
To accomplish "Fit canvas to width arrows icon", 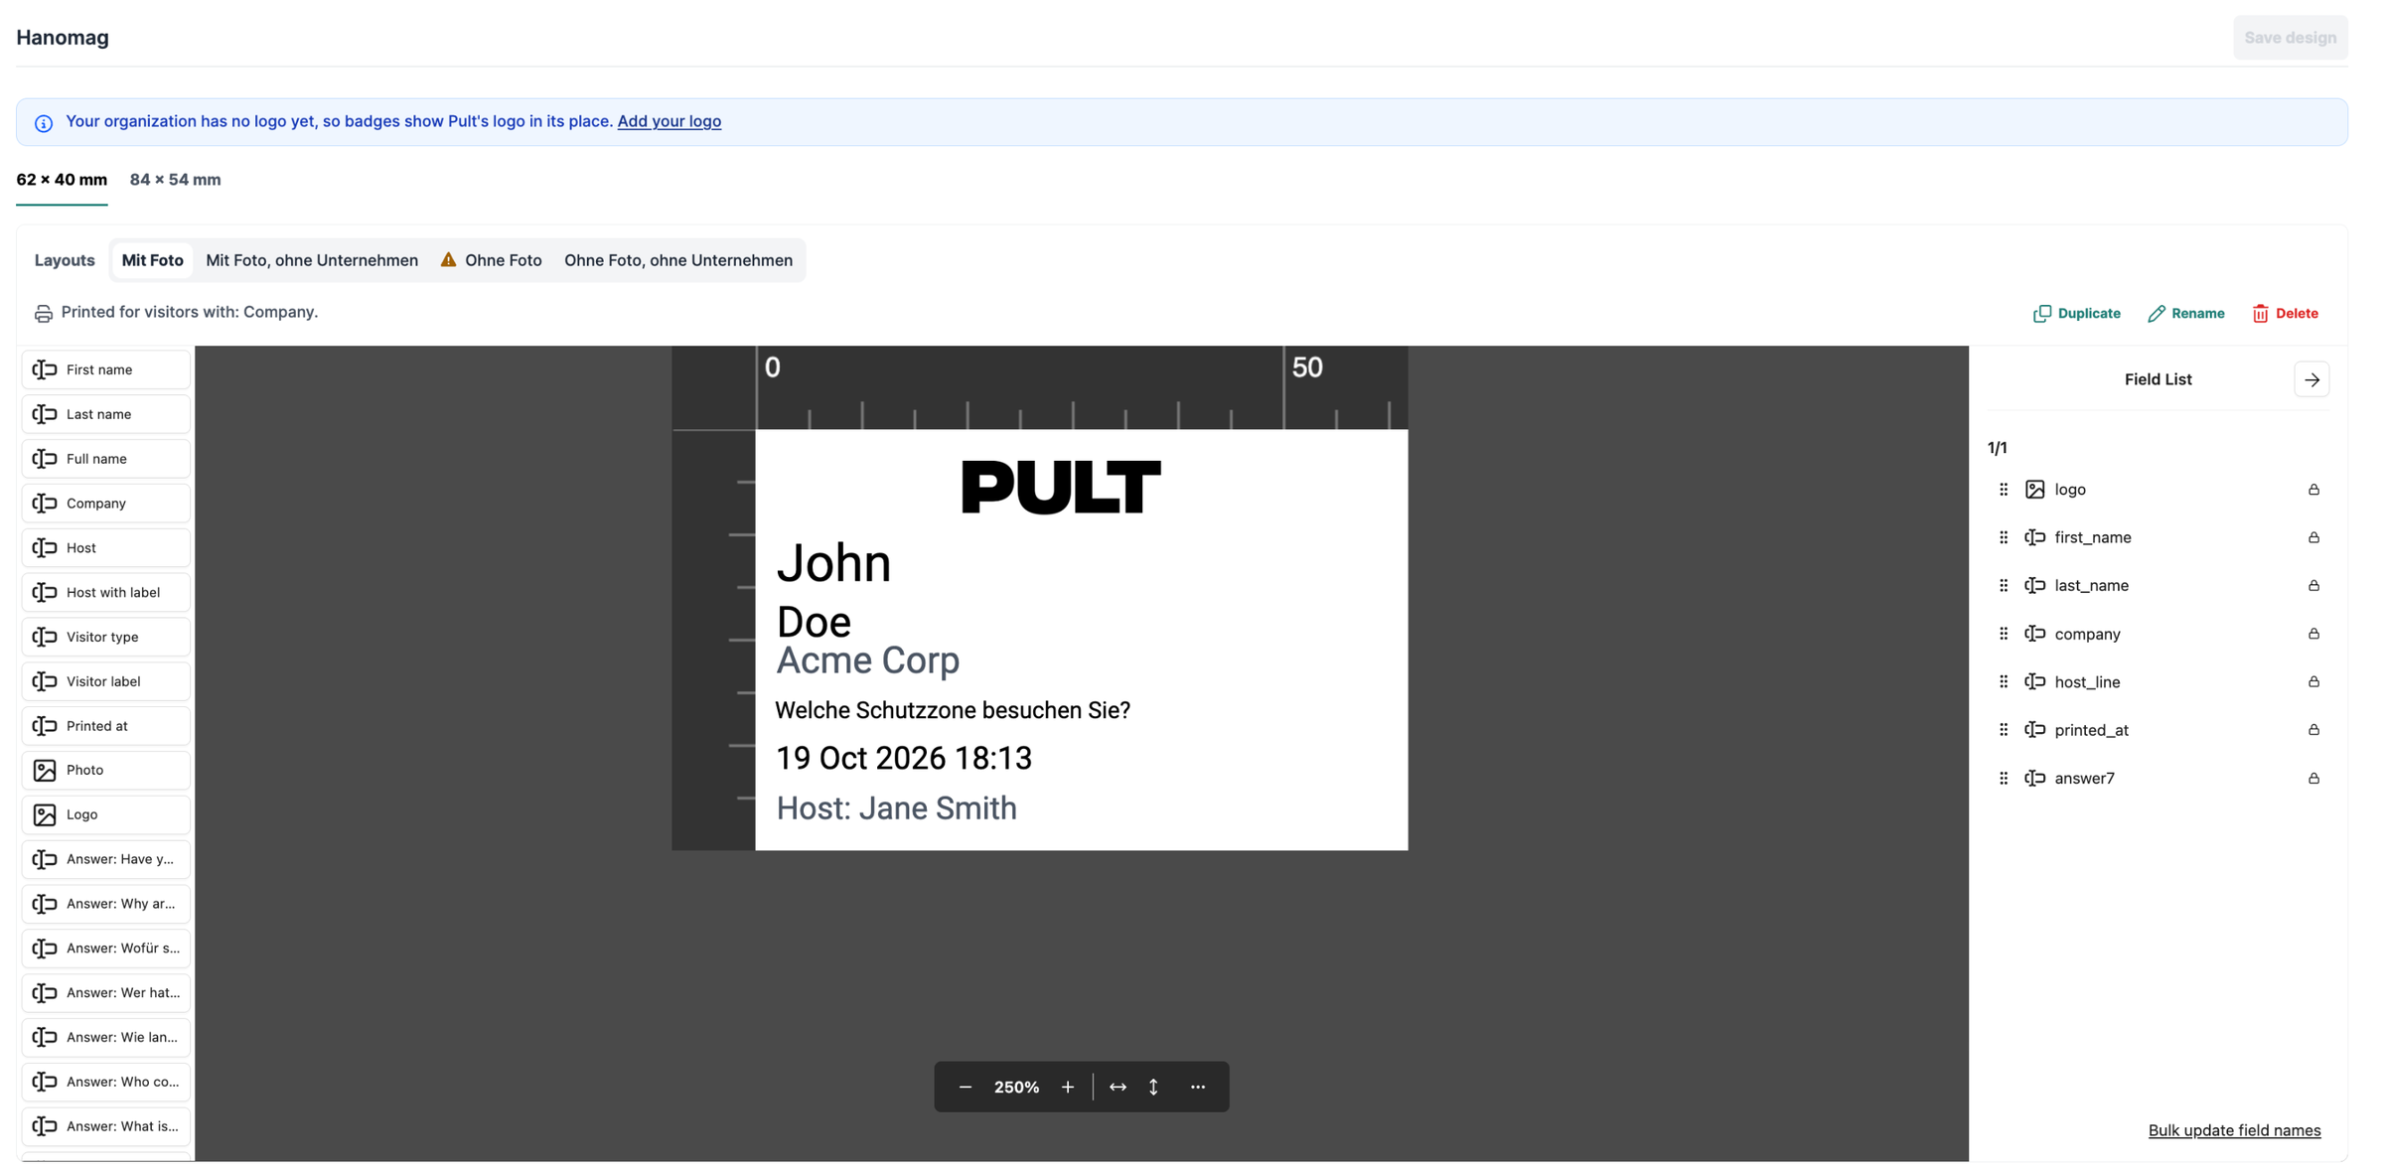I will click(1117, 1087).
